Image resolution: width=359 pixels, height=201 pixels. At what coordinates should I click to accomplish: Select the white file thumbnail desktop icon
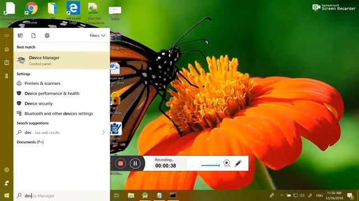coord(115,13)
